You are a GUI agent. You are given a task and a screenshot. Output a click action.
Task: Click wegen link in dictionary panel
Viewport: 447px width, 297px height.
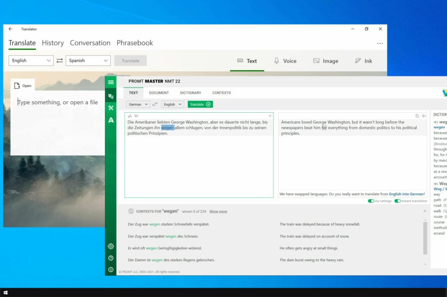coord(439,127)
